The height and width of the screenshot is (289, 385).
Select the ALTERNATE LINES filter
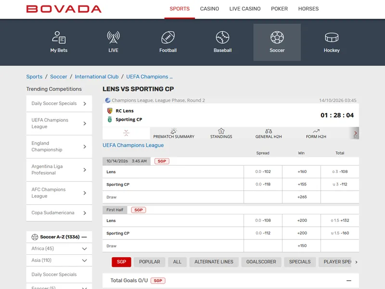(x=214, y=262)
